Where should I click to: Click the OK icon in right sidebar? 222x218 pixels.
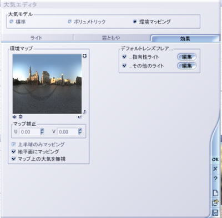(x=215, y=160)
